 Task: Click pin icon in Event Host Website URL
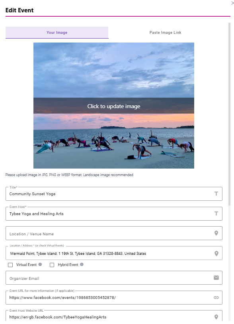[216, 317]
